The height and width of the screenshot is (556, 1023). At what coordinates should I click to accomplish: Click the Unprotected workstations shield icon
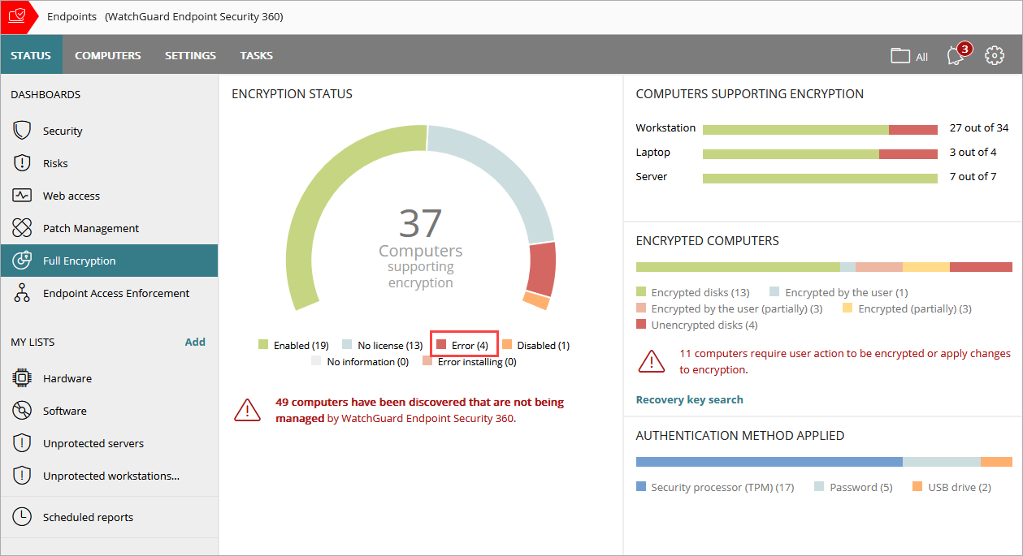tap(22, 476)
